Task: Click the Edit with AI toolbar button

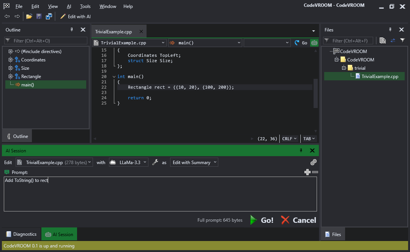Action: [x=75, y=16]
